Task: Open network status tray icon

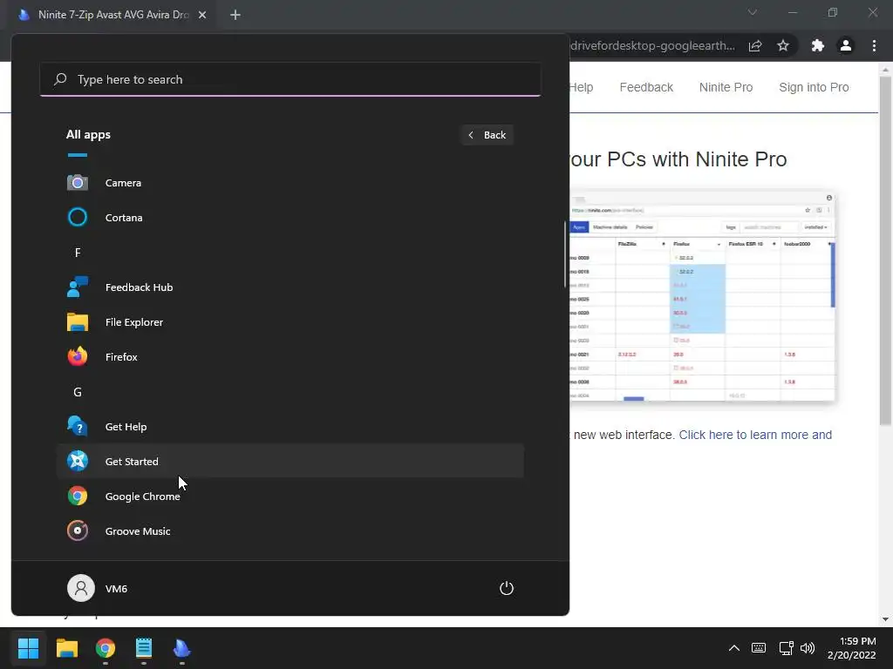Action: point(786,648)
